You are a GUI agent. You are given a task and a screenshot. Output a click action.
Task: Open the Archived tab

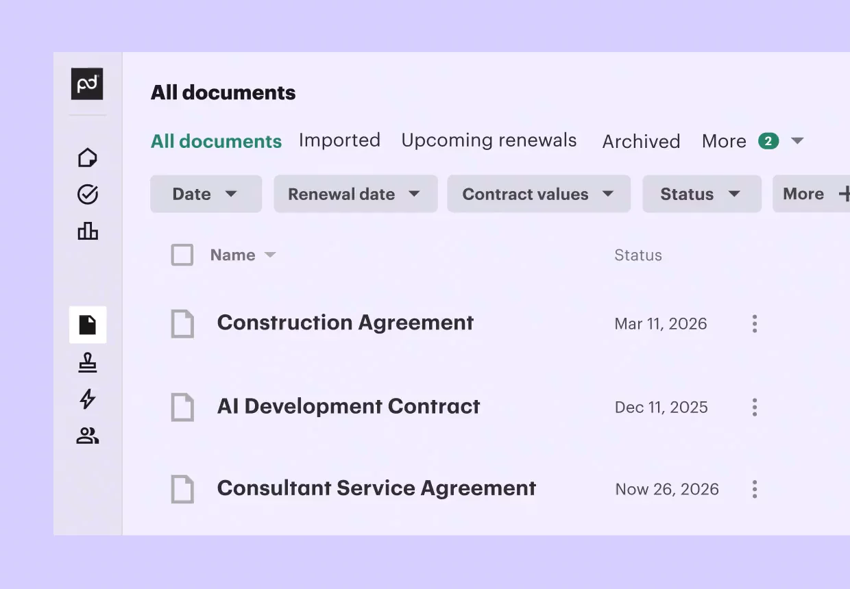[641, 142]
